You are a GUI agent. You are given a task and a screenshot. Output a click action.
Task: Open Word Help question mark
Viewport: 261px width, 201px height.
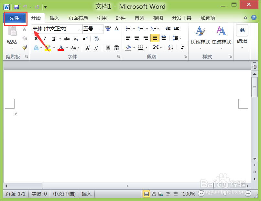click(x=254, y=17)
